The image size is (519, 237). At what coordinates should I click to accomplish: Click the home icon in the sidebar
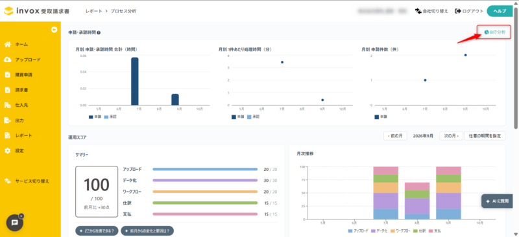(8, 45)
